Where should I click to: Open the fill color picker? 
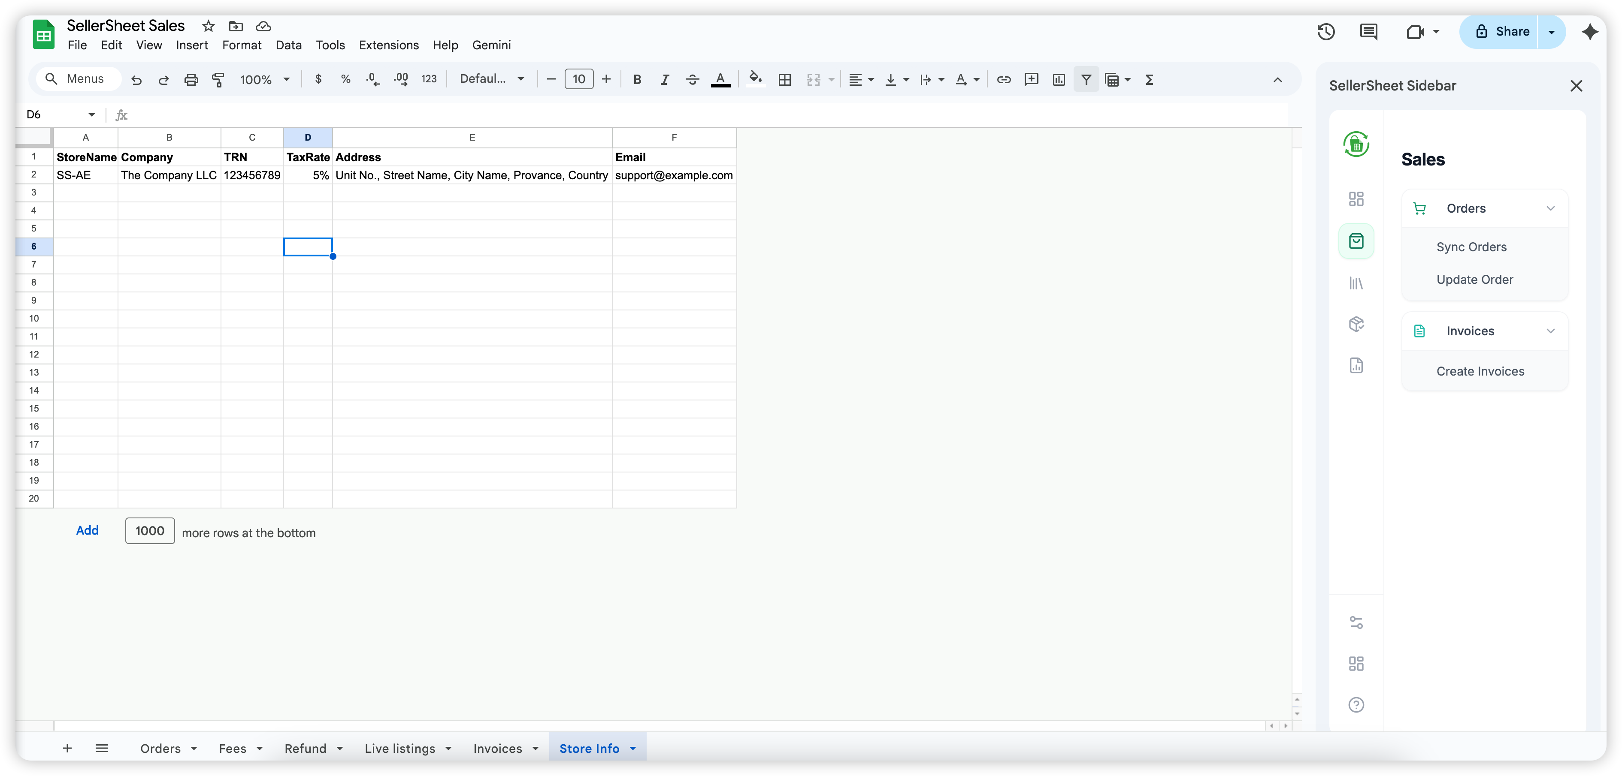click(755, 79)
